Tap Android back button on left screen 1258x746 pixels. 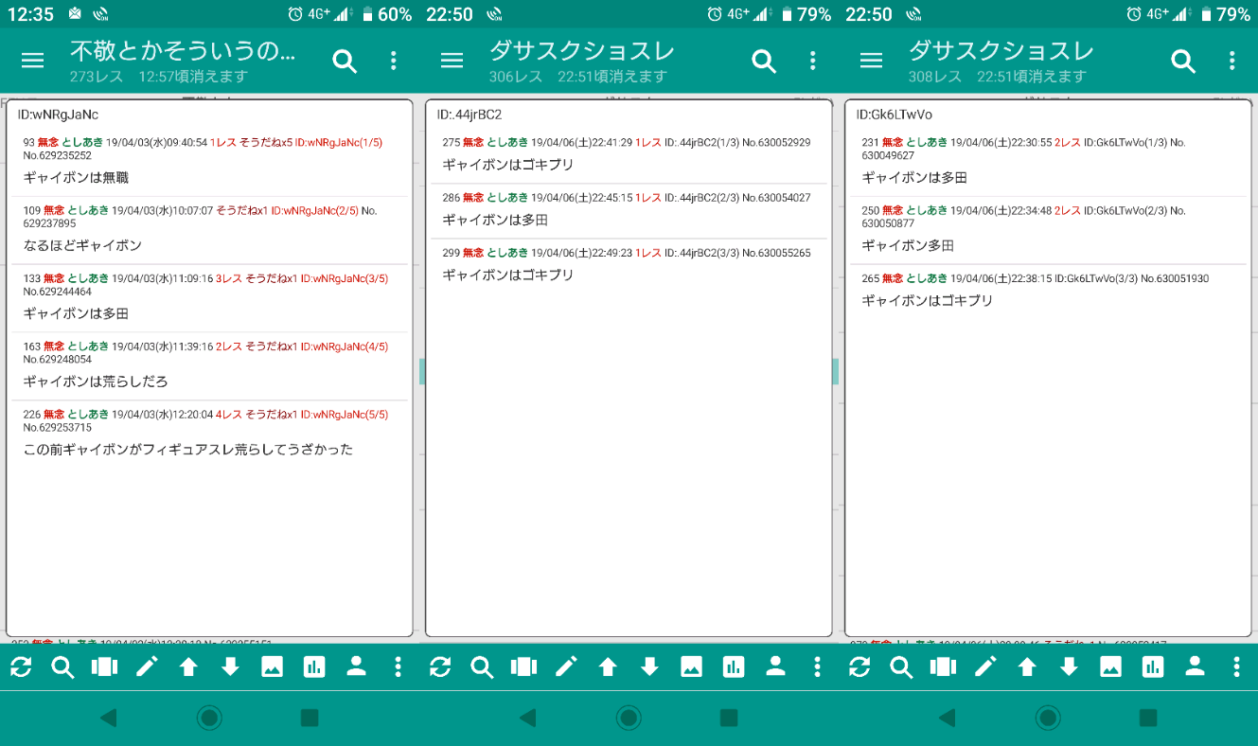coord(108,718)
